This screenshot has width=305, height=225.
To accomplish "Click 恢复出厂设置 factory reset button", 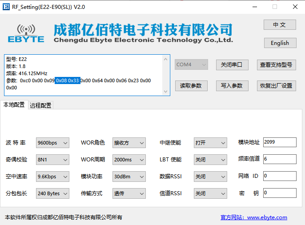I will pos(276,86).
